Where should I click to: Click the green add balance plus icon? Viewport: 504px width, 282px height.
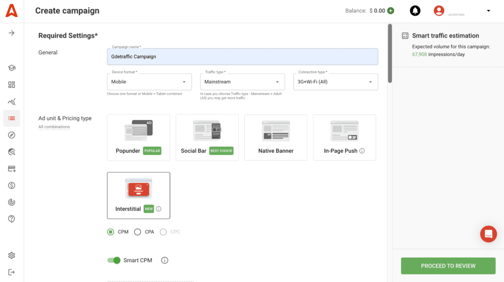(391, 11)
